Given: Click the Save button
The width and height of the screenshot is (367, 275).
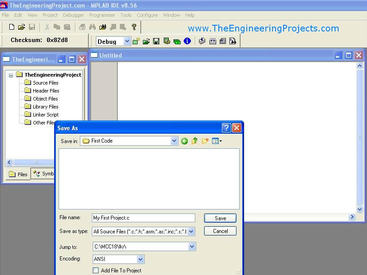Looking at the screenshot, I should (x=220, y=218).
